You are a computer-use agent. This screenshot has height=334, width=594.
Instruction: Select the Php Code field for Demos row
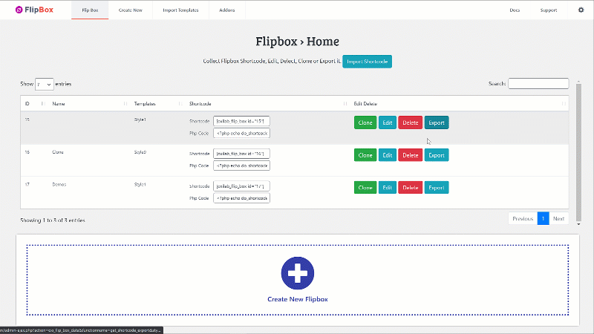click(241, 198)
